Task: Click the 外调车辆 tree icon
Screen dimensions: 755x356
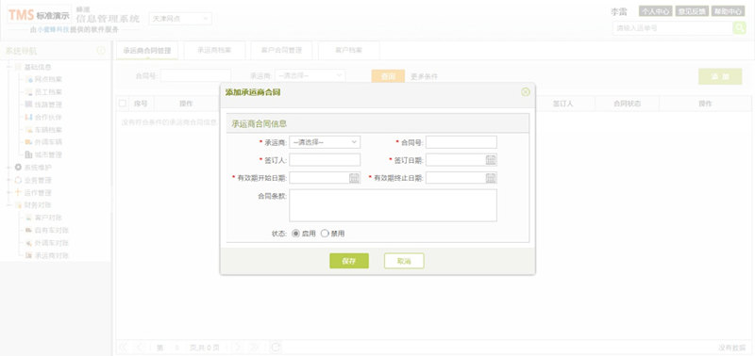Action: click(29, 142)
